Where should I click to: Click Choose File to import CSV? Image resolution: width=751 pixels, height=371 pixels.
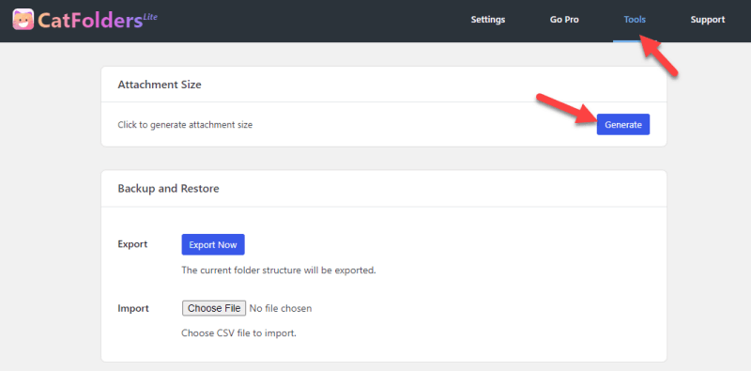click(214, 308)
